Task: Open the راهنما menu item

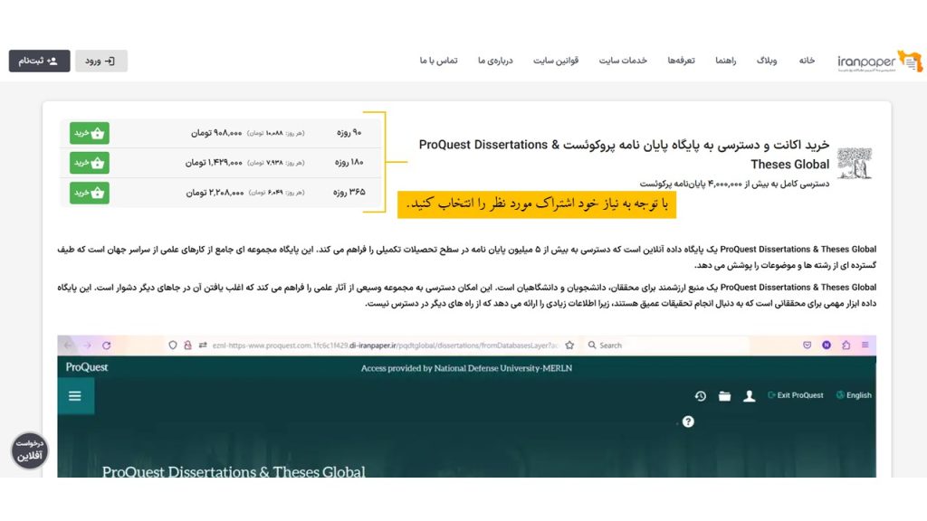Action: (x=725, y=61)
